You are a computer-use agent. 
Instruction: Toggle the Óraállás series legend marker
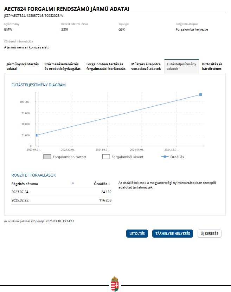pos(165,157)
